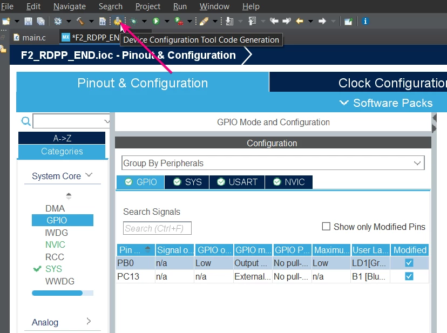Click the Next Annotation toolbar icon
The height and width of the screenshot is (333, 447).
229,21
